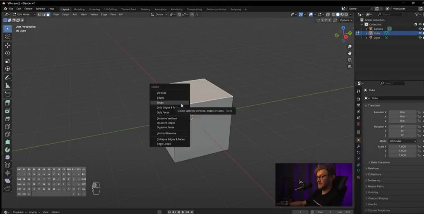
Task: Select the Rotate tool
Action: (7, 53)
